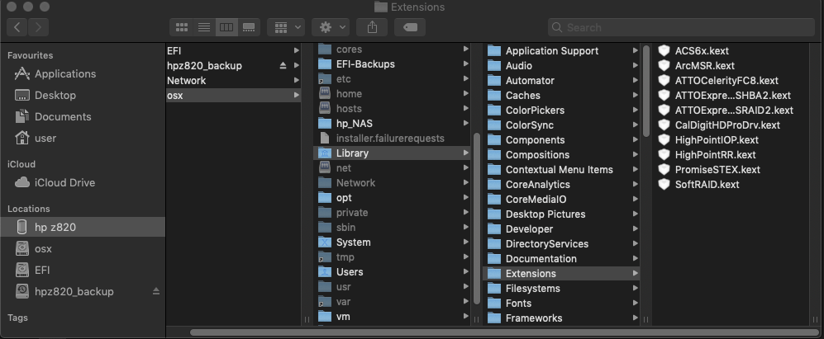Click the horizontal scrollbar at window bottom
824x339 pixels.
pos(504,332)
